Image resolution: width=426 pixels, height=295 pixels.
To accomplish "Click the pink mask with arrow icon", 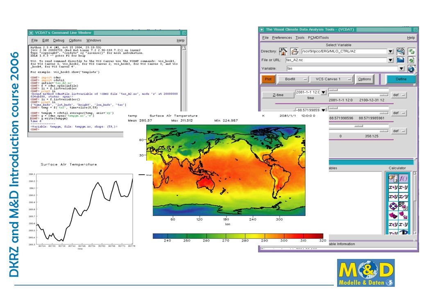I will tap(403, 216).
